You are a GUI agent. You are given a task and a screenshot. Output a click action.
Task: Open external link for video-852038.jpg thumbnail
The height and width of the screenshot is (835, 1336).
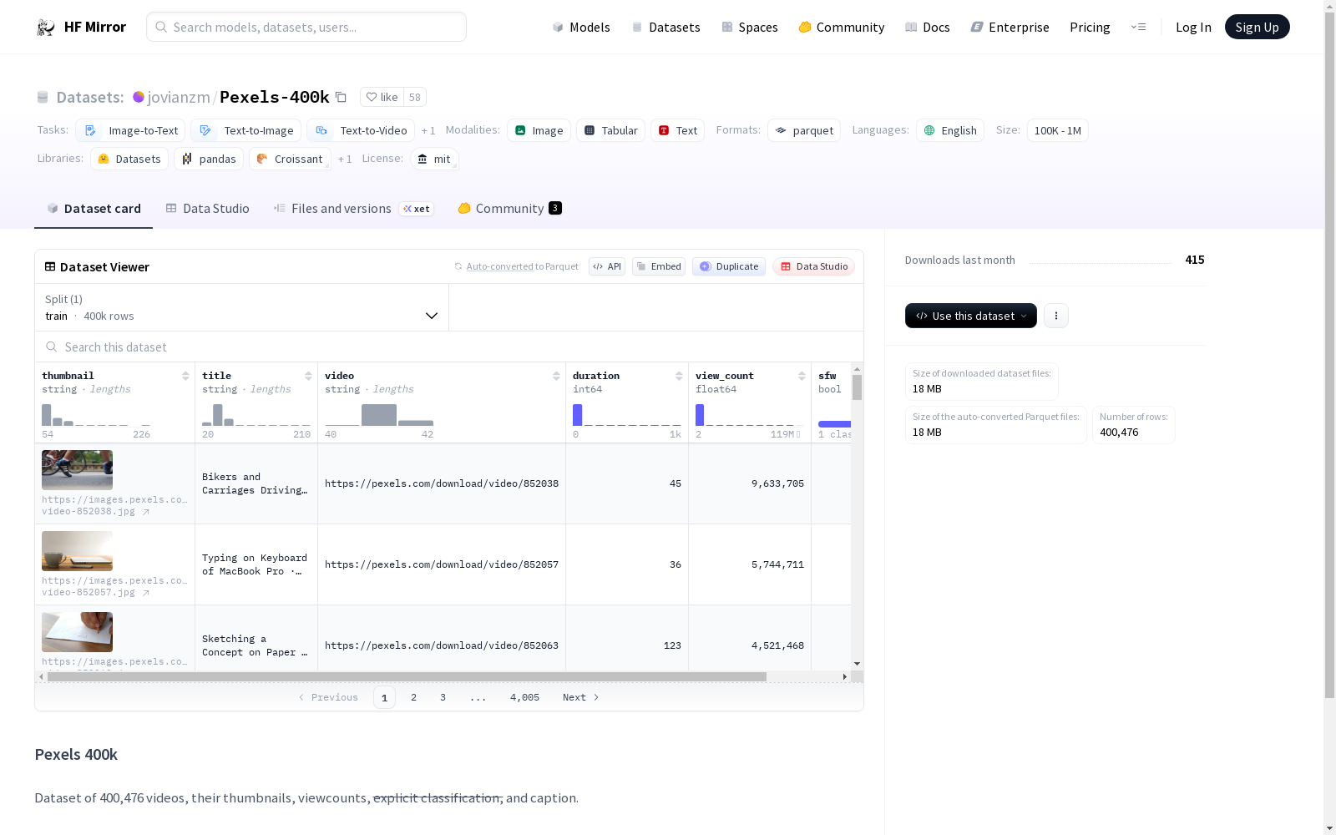146,512
